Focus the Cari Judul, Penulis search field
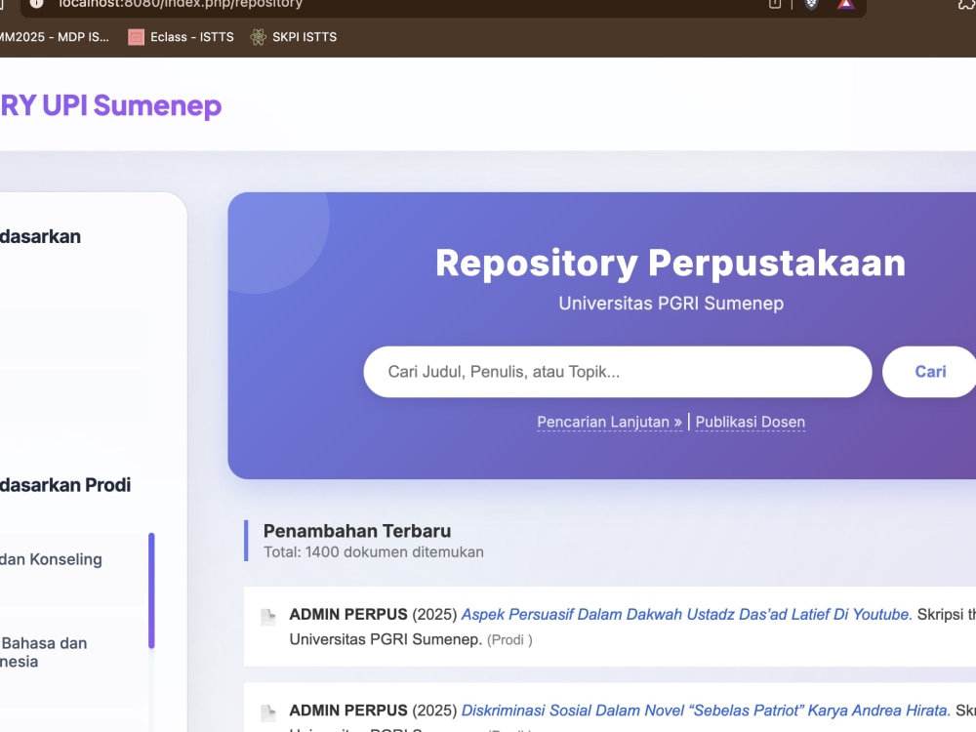This screenshot has height=732, width=976. point(618,372)
